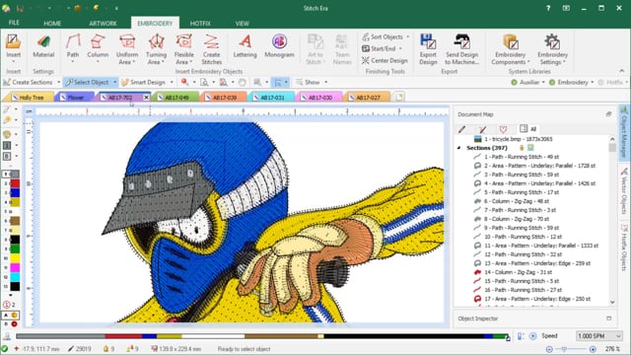The height and width of the screenshot is (355, 631).
Task: Switch to the HOME ribbon tab
Action: click(x=52, y=24)
